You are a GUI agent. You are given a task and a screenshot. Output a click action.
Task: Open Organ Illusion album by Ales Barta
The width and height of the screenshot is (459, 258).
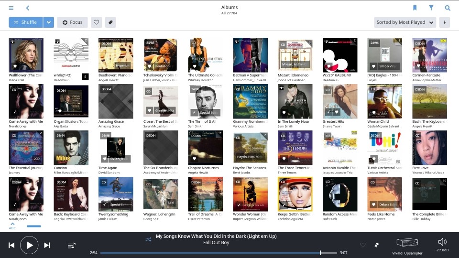tap(71, 101)
